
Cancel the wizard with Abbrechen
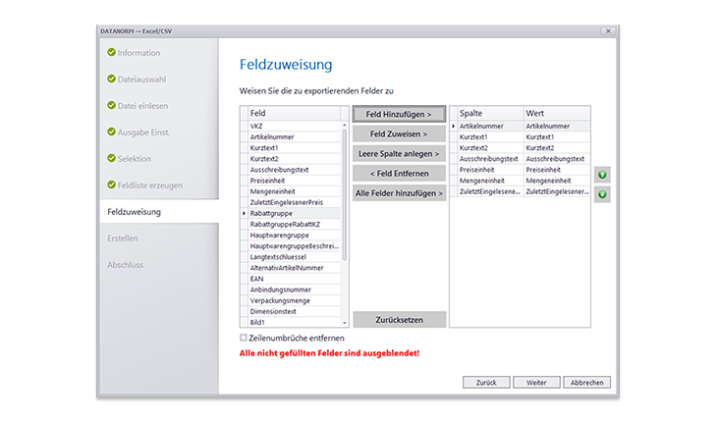click(x=586, y=383)
